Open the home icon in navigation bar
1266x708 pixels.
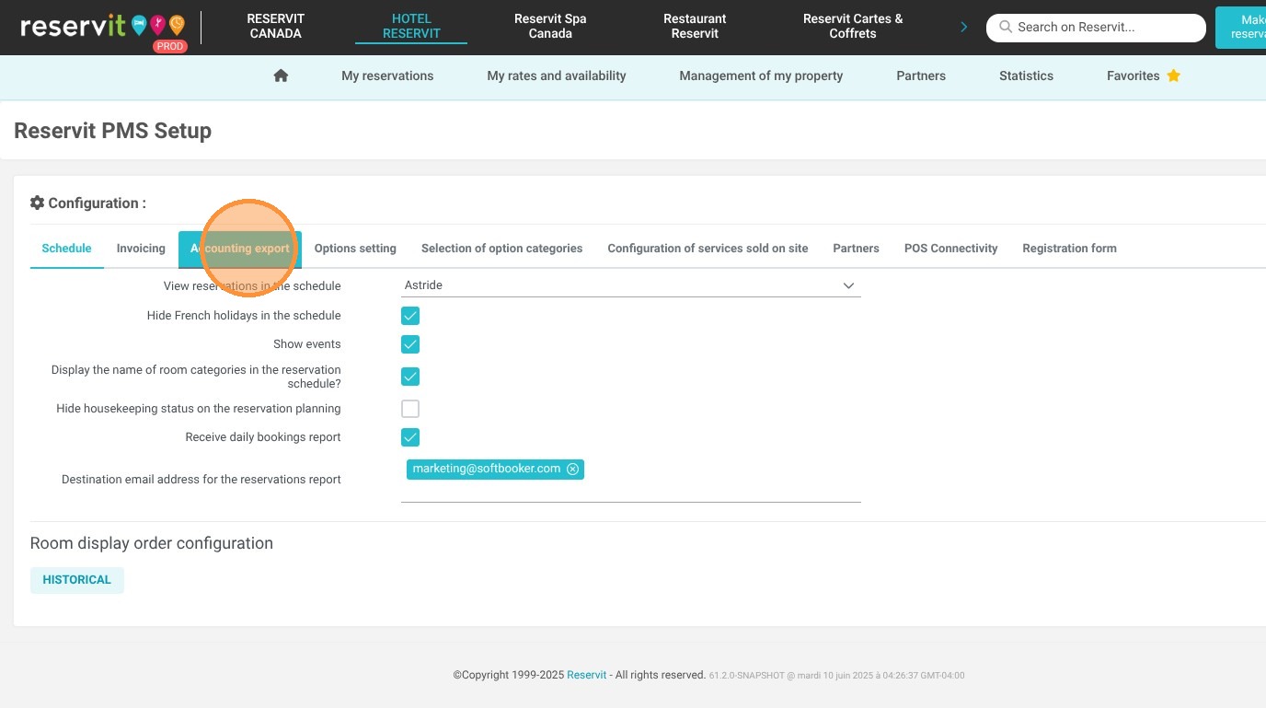282,75
